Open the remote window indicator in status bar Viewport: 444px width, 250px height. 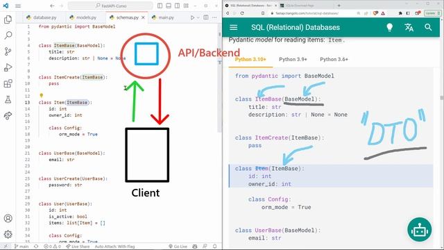tap(6, 247)
